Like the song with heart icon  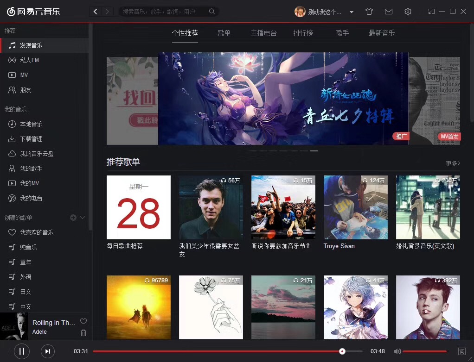[83, 321]
